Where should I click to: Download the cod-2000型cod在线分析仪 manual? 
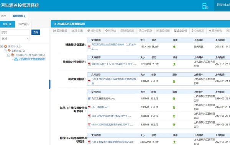(174, 116)
